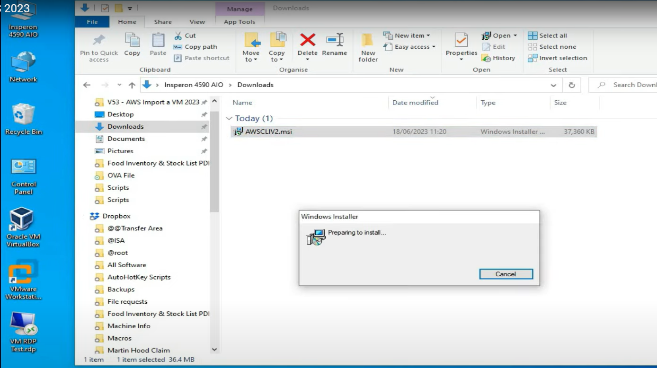
Task: Select Documents in navigation pane
Action: pyautogui.click(x=126, y=139)
